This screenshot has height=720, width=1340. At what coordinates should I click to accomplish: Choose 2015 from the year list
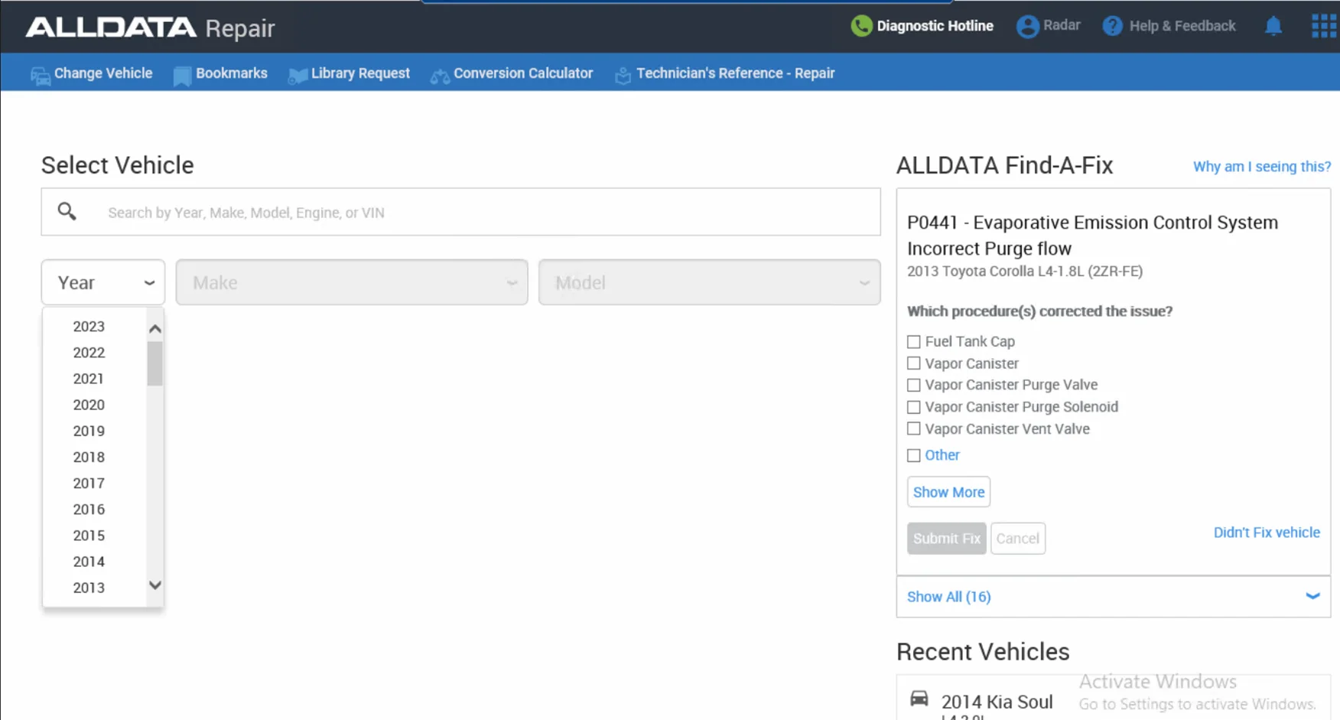coord(89,536)
